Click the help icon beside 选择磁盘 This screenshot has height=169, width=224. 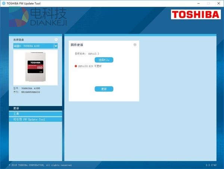pyautogui.click(x=56, y=39)
